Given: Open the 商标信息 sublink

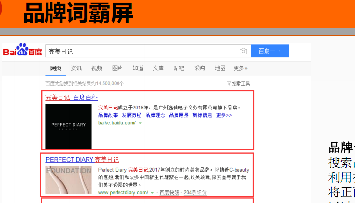Looking at the screenshot, I should tap(202, 115).
